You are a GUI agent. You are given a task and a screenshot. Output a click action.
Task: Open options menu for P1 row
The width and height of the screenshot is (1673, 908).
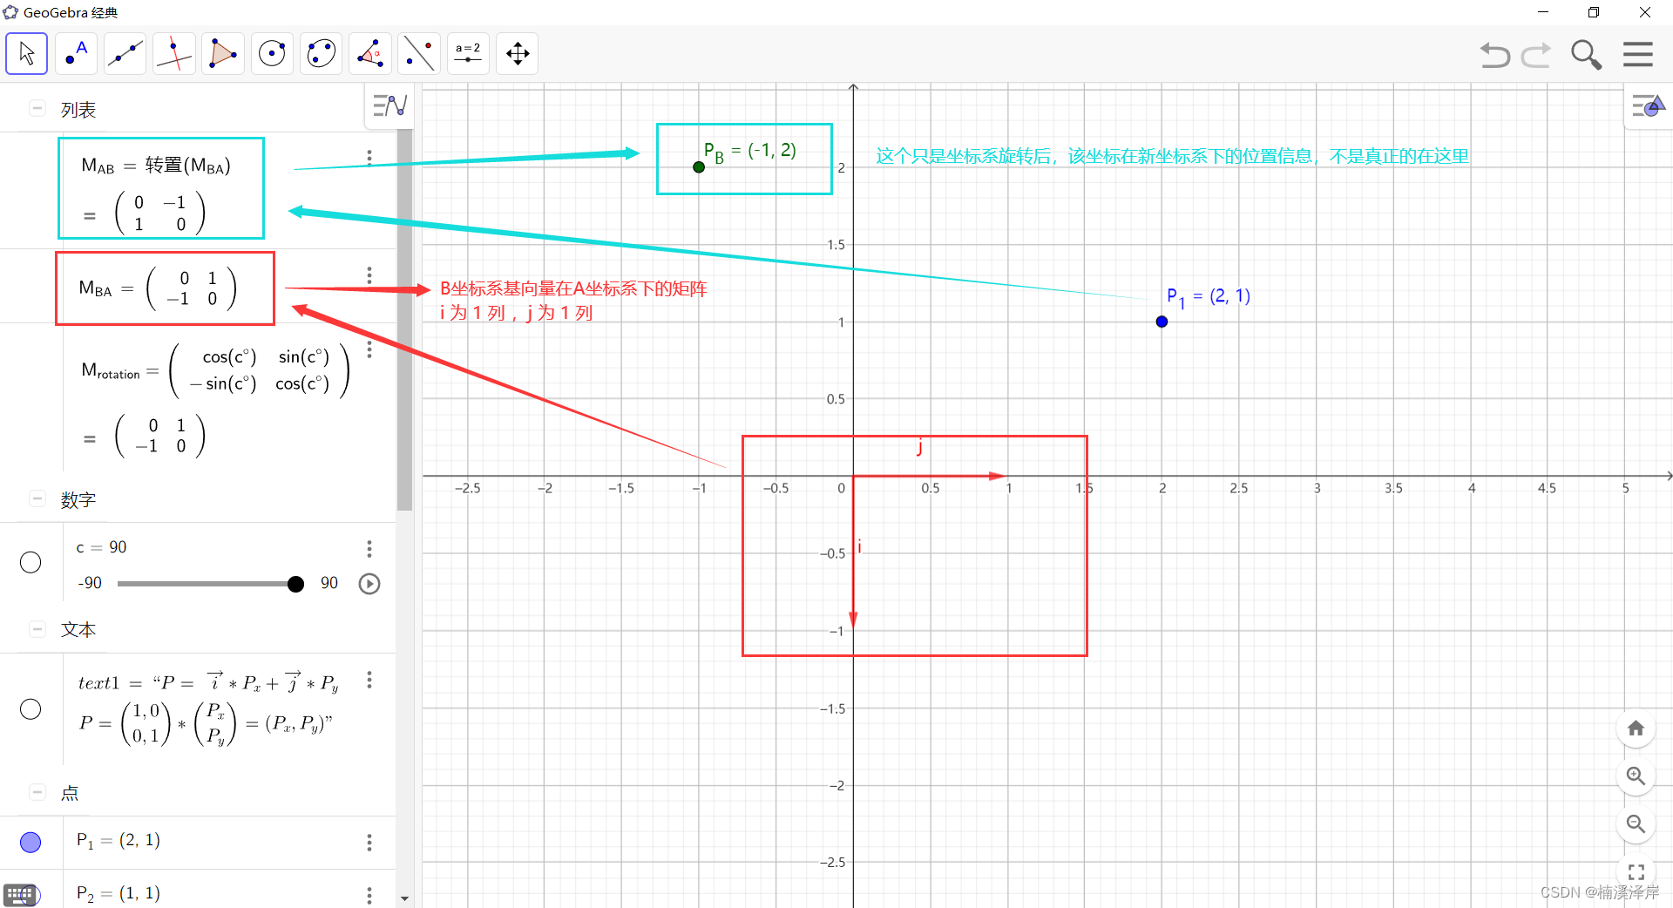(x=369, y=843)
